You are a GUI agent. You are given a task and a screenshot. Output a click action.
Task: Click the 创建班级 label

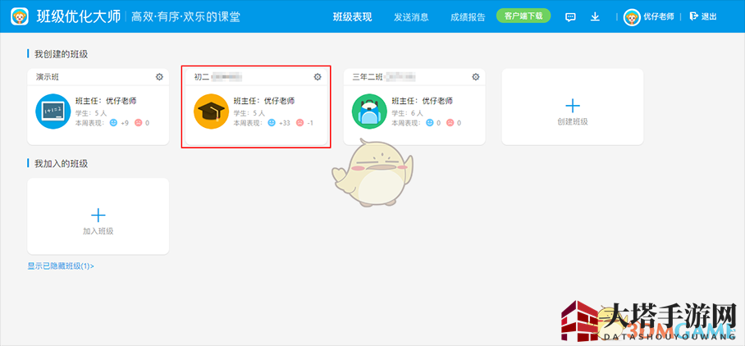[573, 121]
